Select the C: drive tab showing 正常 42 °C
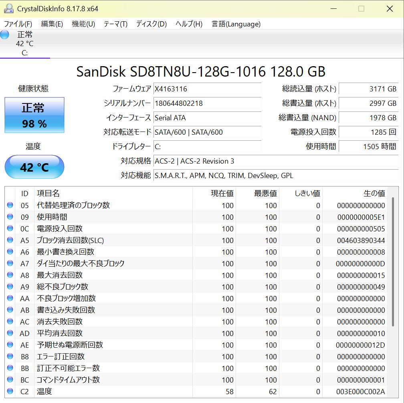Viewport: 404px width, 403px height. (25, 43)
